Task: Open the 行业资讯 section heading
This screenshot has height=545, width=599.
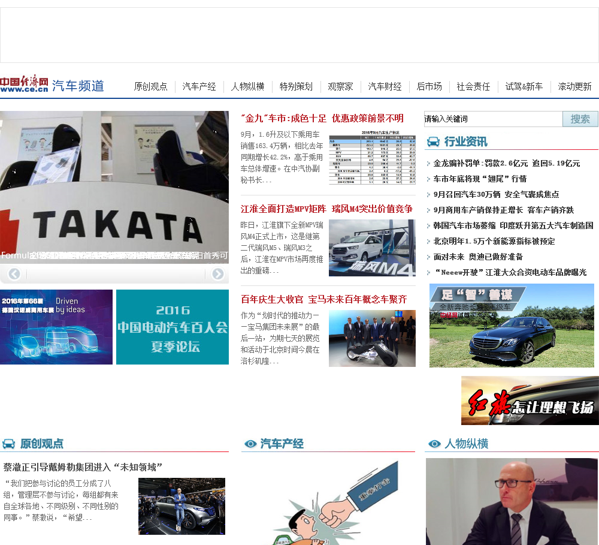Action: coord(465,142)
